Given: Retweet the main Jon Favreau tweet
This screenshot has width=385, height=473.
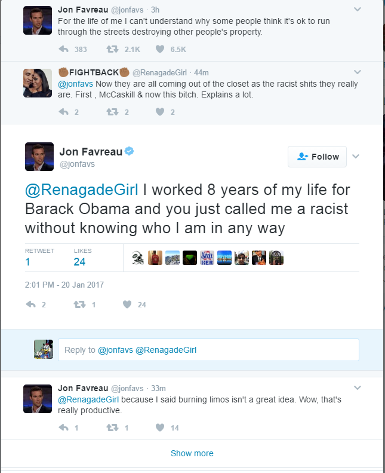Looking at the screenshot, I should 79,304.
